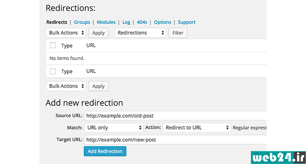The width and height of the screenshot is (306, 164).
Task: Click the top Apply button
Action: click(98, 33)
